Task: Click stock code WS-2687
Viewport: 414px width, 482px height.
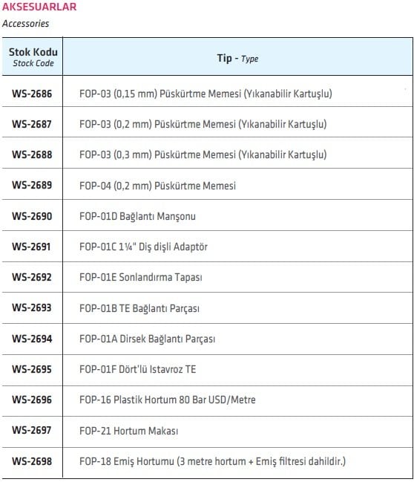Action: coord(32,124)
